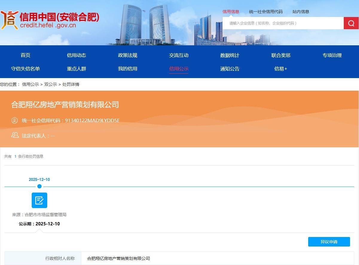The image size is (359, 265).
Task: Select the highlighted 信用公示 nav item
Action: (x=179, y=69)
